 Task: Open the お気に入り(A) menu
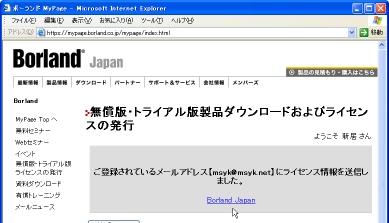point(116,20)
